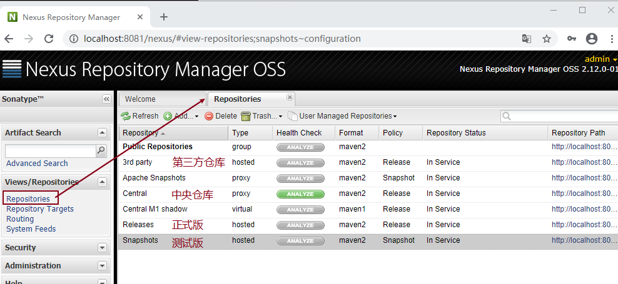
Task: Open the Add repository dropdown
Action: [181, 116]
